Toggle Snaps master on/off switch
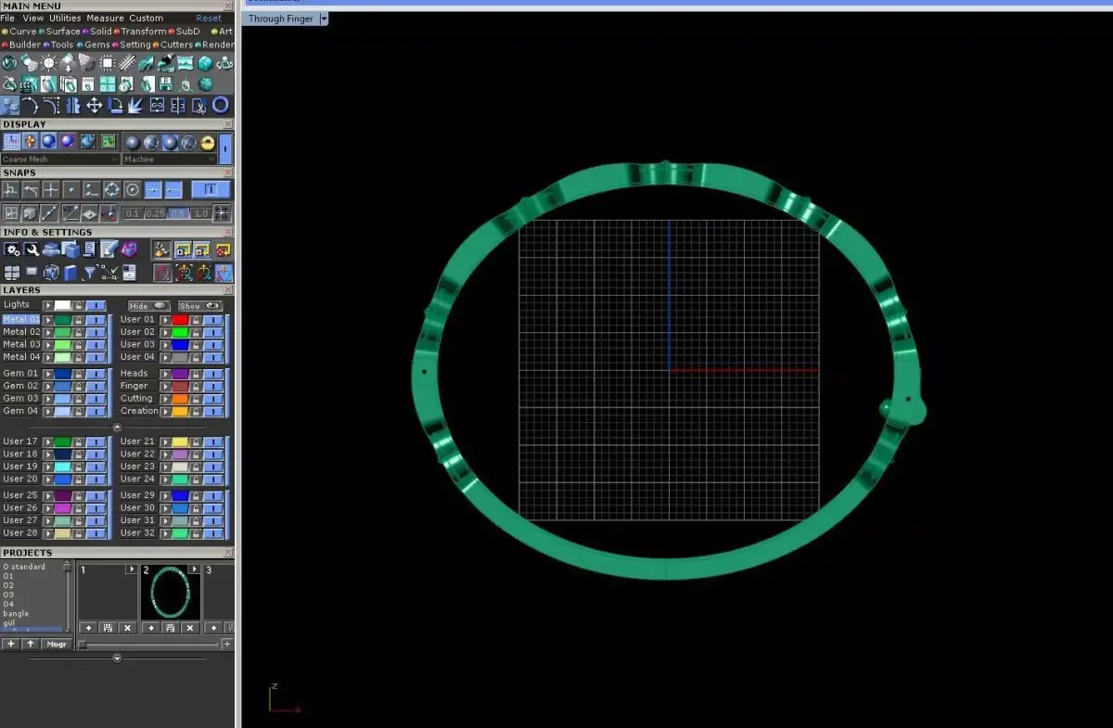Screen dimensions: 1113x728 pyautogui.click(x=211, y=189)
